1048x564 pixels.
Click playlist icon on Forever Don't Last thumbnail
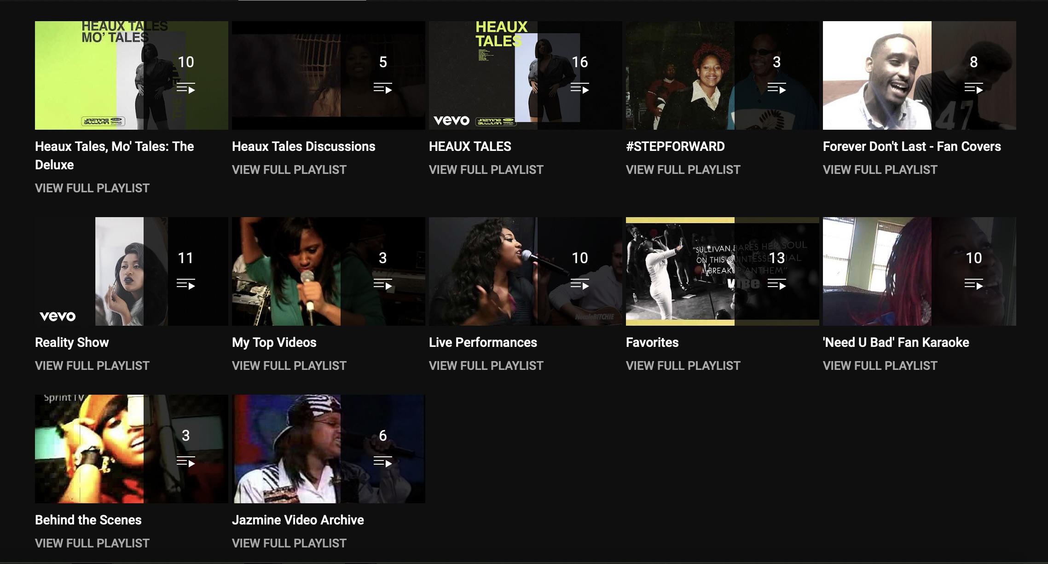point(973,88)
